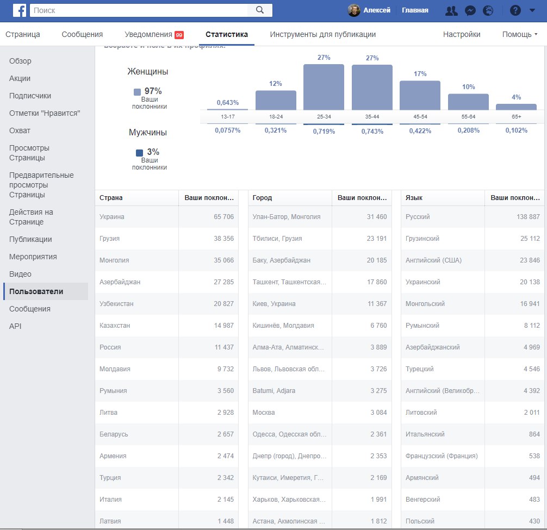Open the Настройки tab
Image resolution: width=547 pixels, height=530 pixels.
pos(462,34)
